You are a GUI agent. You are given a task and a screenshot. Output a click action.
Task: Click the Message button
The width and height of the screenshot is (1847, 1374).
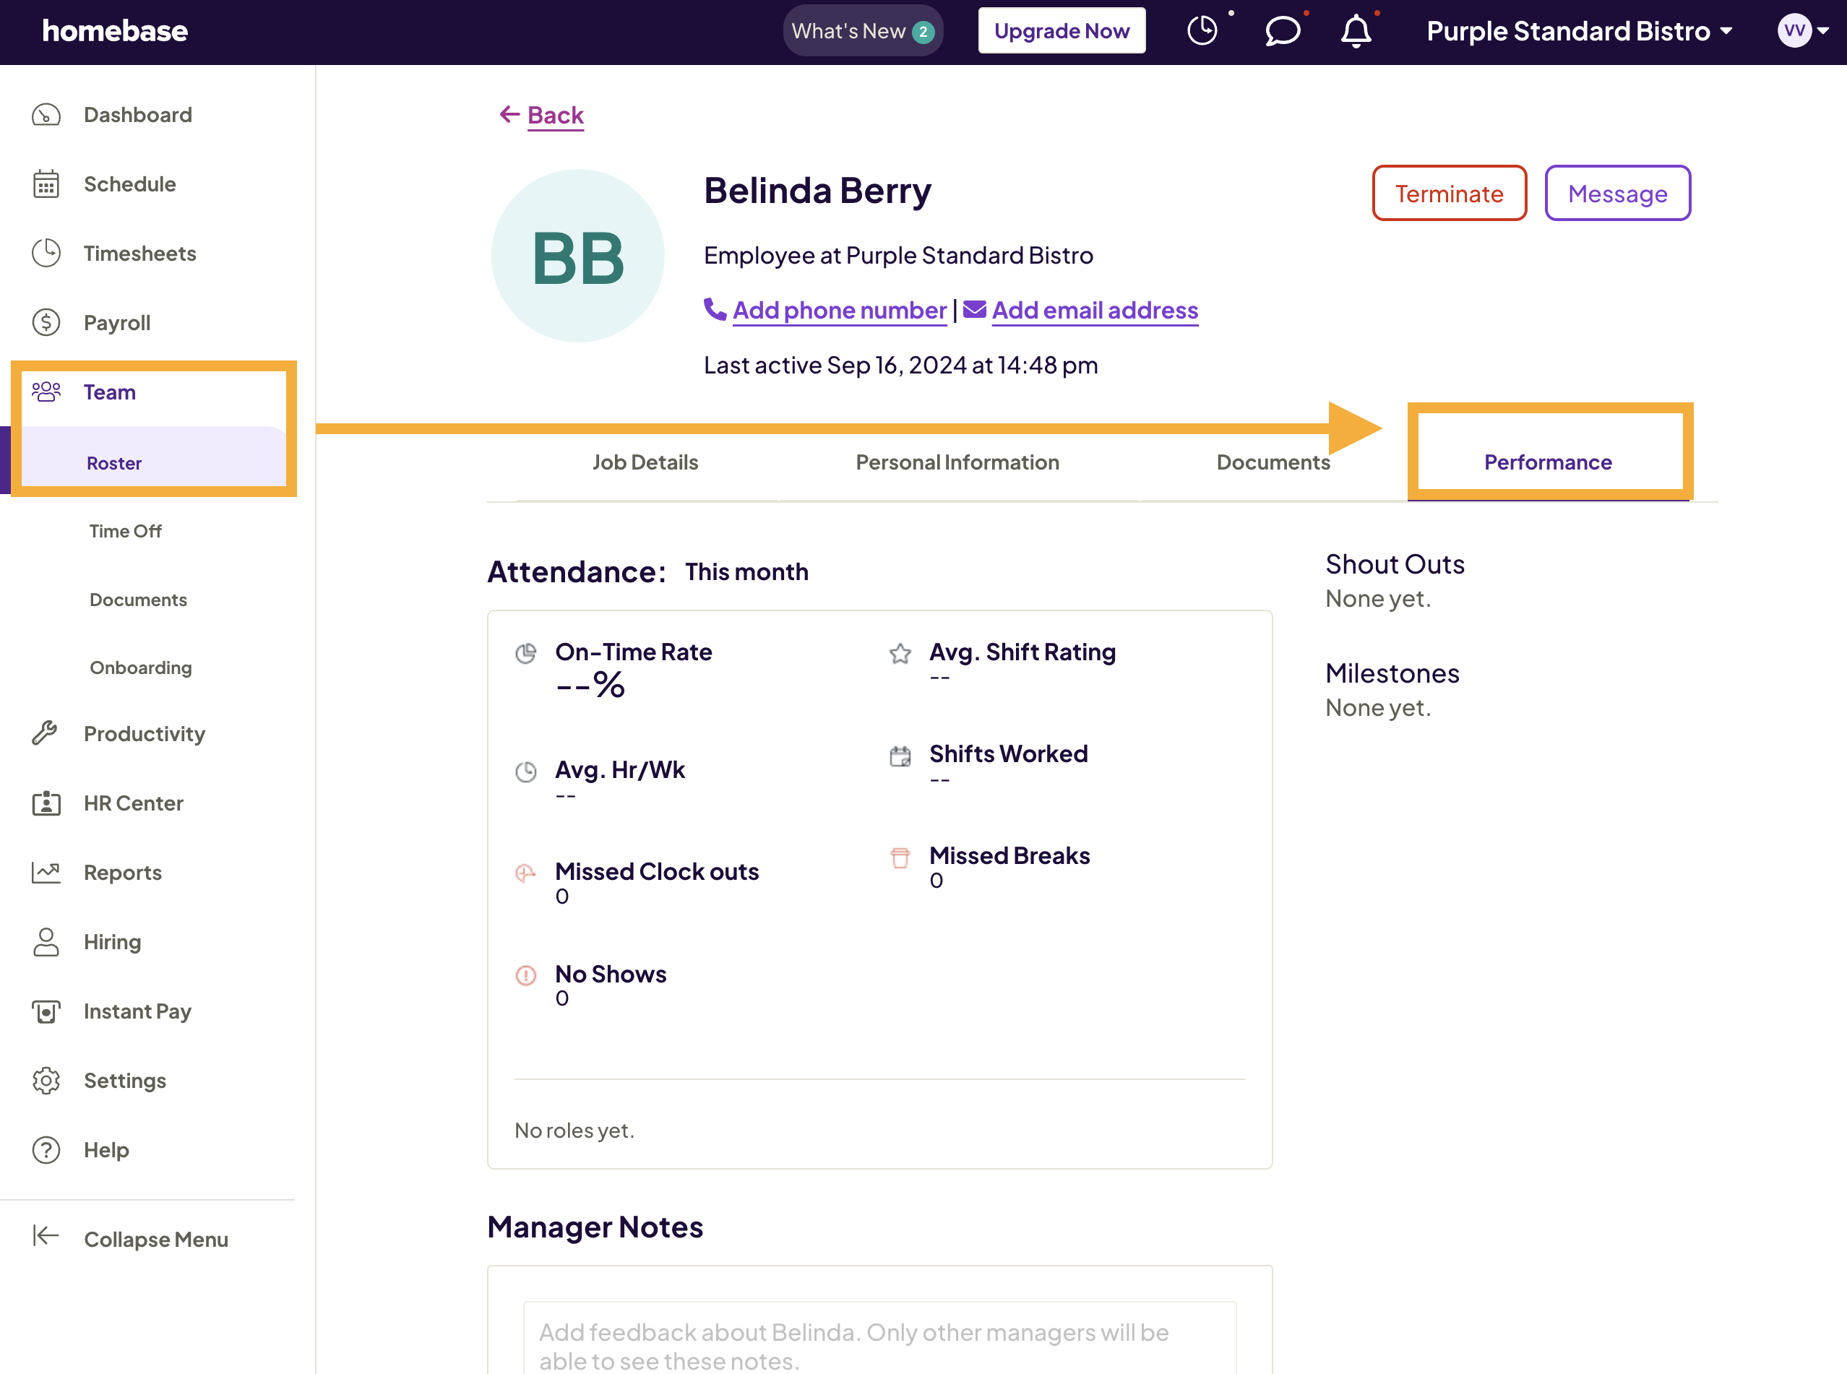pos(1617,193)
